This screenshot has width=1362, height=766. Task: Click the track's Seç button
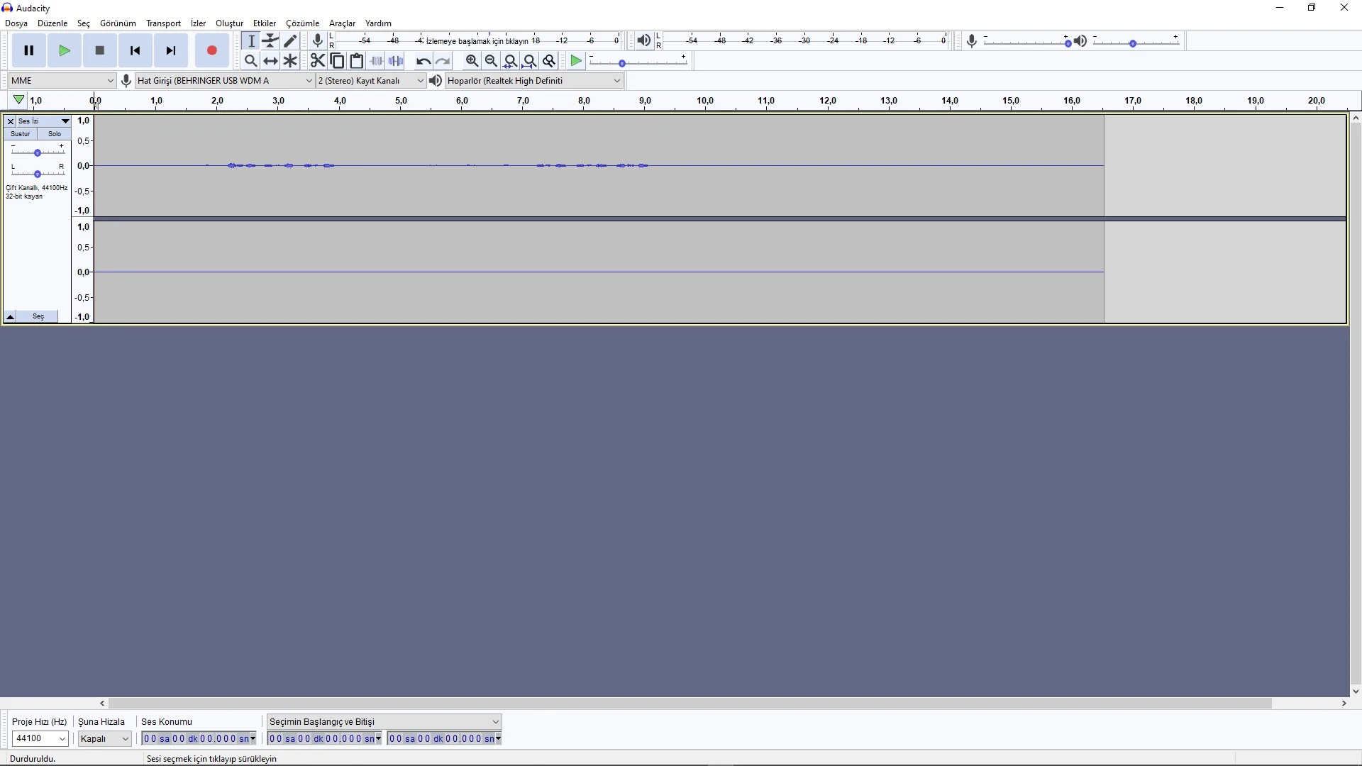(38, 316)
